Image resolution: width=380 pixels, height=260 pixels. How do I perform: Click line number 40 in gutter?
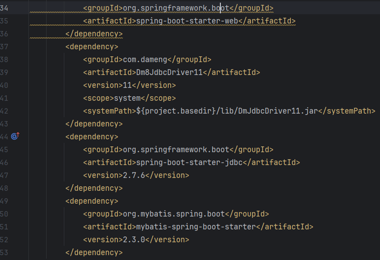click(x=4, y=85)
